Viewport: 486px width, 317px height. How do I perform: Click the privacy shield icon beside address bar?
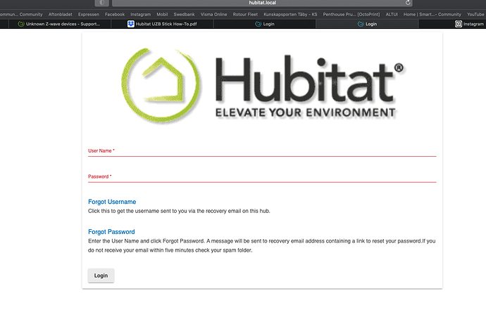tap(101, 3)
